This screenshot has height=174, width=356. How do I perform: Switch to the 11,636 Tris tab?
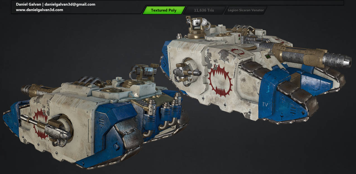(x=204, y=10)
